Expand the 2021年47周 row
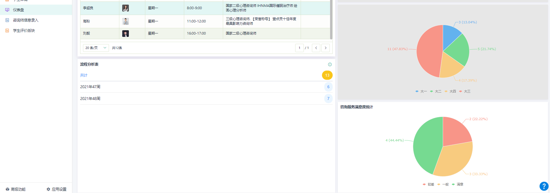 point(90,87)
